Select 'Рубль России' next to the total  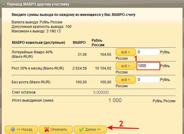[x=164, y=101]
